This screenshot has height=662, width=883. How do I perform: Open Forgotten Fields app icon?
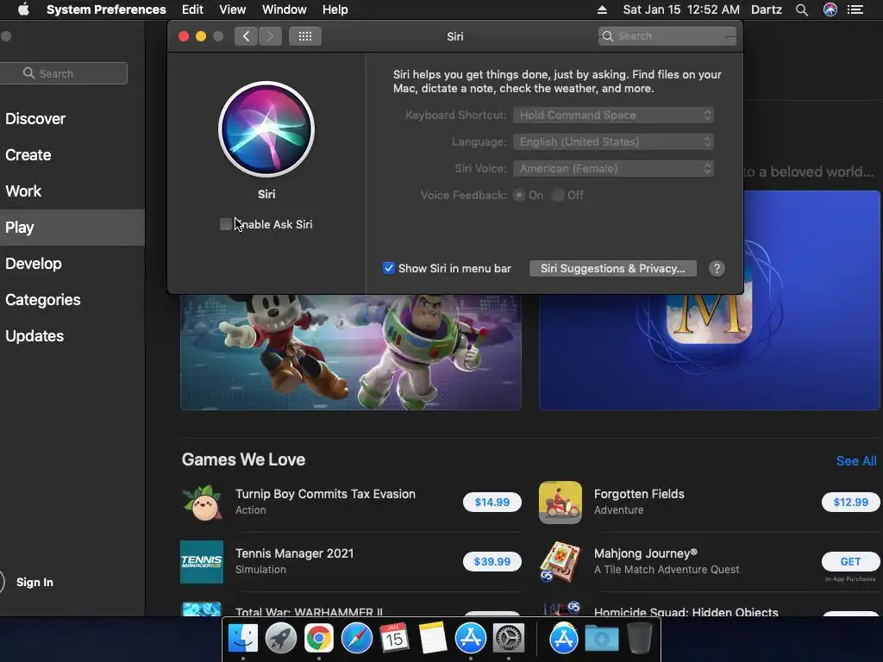pos(560,503)
